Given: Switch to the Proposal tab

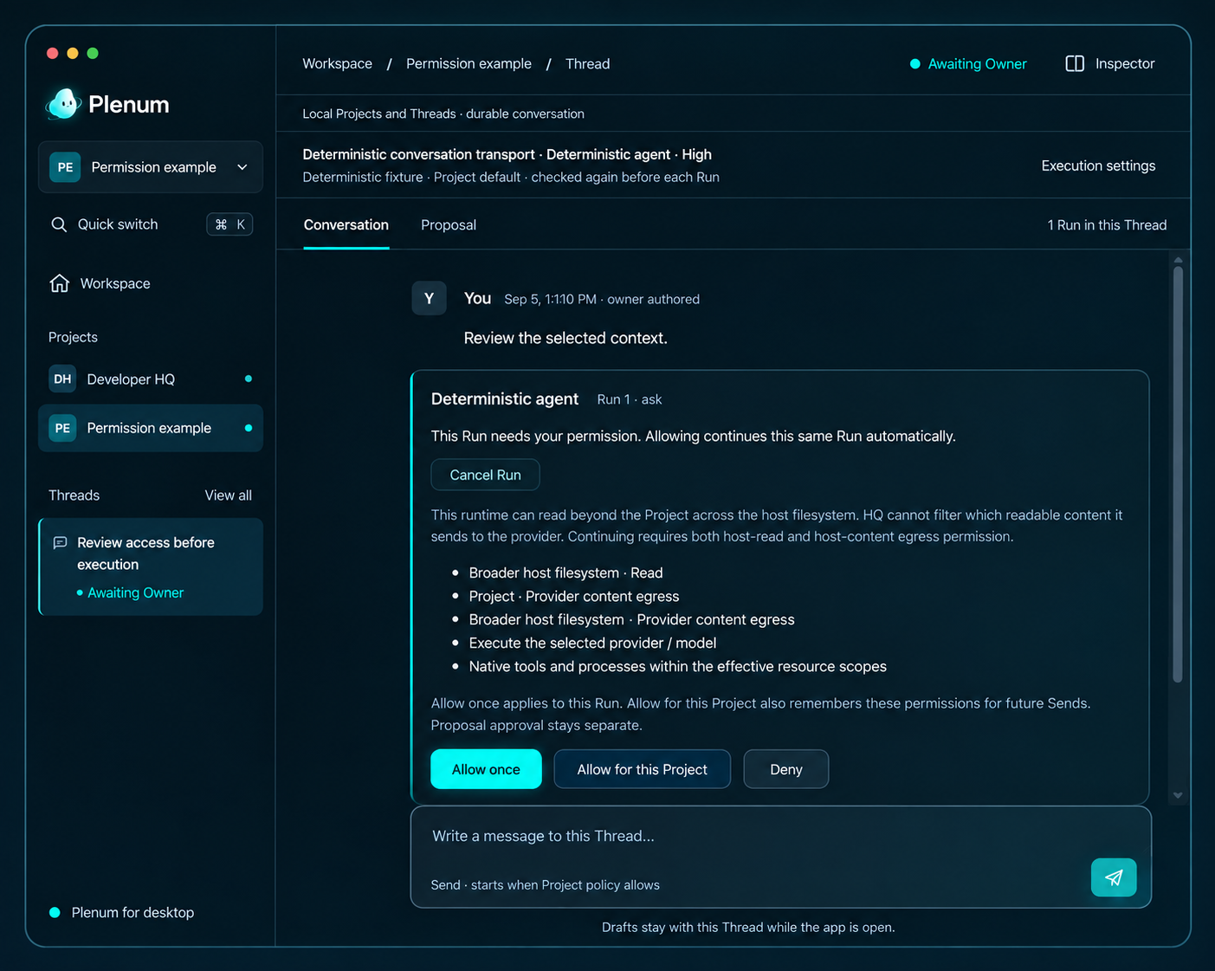Looking at the screenshot, I should tap(449, 225).
